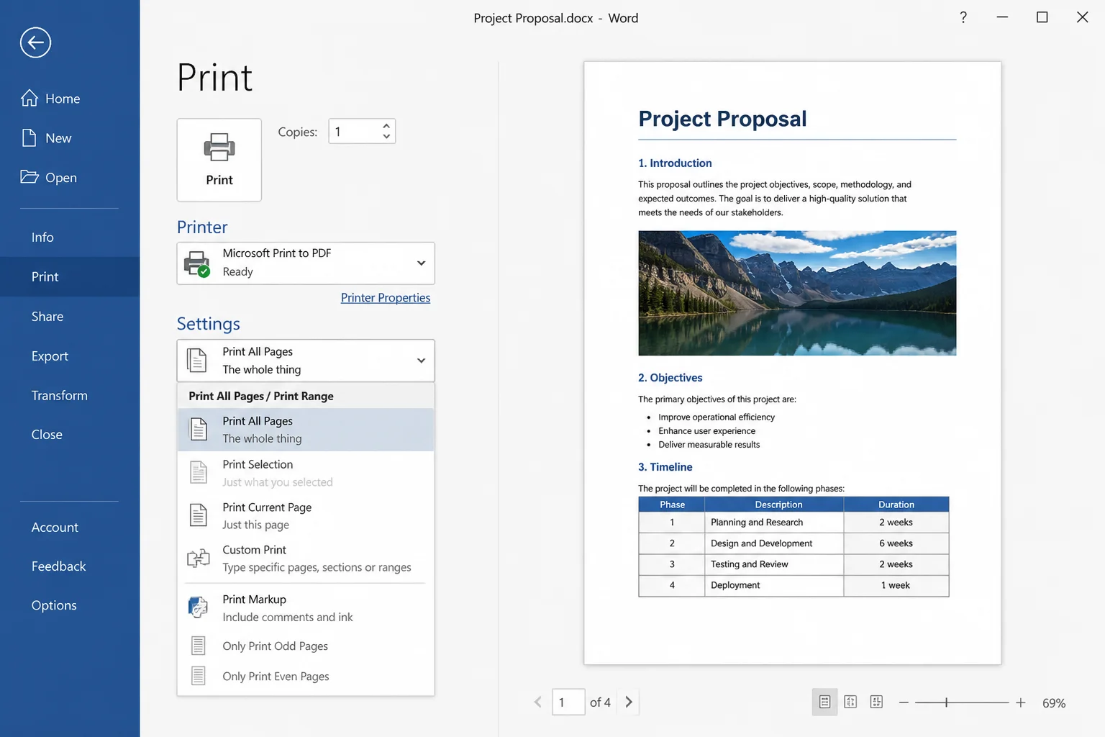This screenshot has width=1105, height=737.
Task: Open Word Options
Action: (x=70, y=605)
